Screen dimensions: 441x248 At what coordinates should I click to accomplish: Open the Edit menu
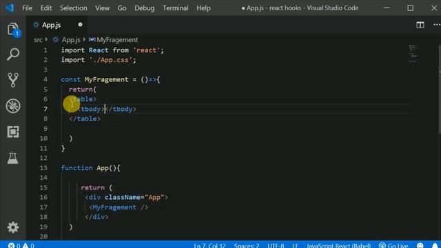coord(46,8)
